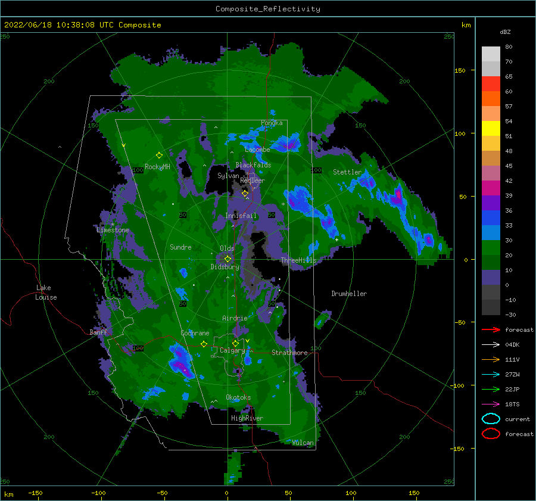Pick the yellow swatch between 54 and 51 dBZ
Screen dimensions: 536x501
[491, 129]
